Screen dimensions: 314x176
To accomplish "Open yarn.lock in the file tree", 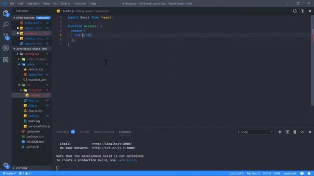I will point(32,147).
